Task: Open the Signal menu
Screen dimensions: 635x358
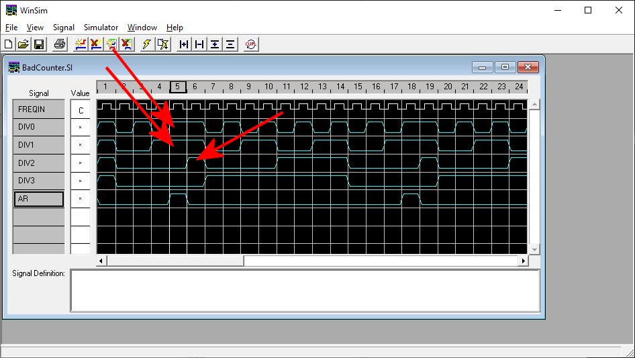Action: click(64, 28)
